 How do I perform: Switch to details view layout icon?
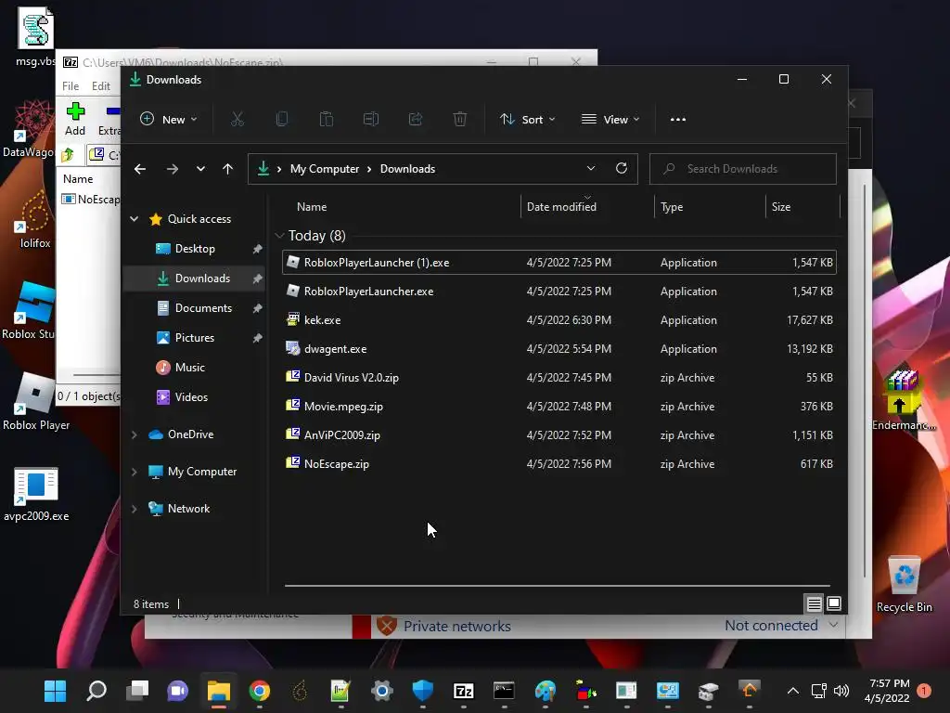[814, 603]
